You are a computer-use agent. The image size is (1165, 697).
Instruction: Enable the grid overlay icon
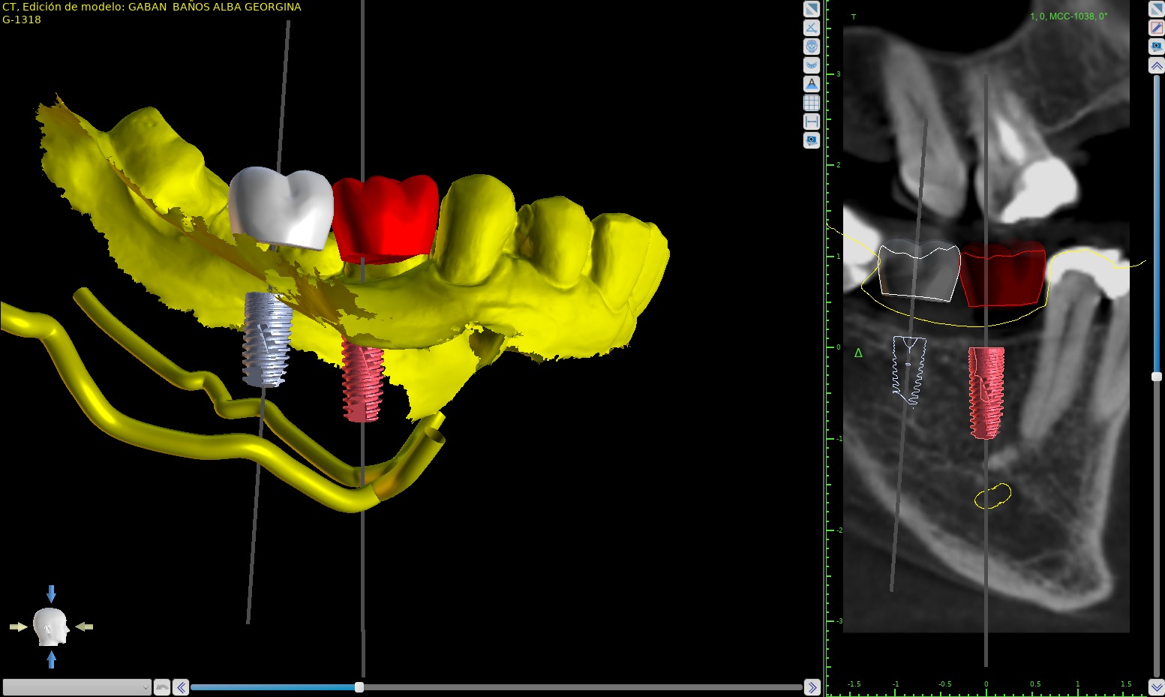pyautogui.click(x=812, y=102)
